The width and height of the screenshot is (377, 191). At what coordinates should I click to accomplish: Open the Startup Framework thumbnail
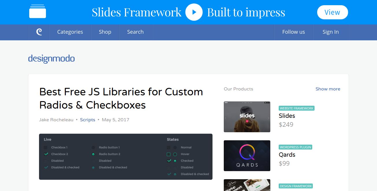tap(247, 185)
